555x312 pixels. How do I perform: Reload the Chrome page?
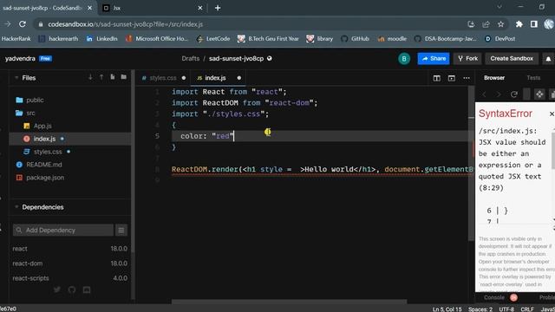(23, 24)
